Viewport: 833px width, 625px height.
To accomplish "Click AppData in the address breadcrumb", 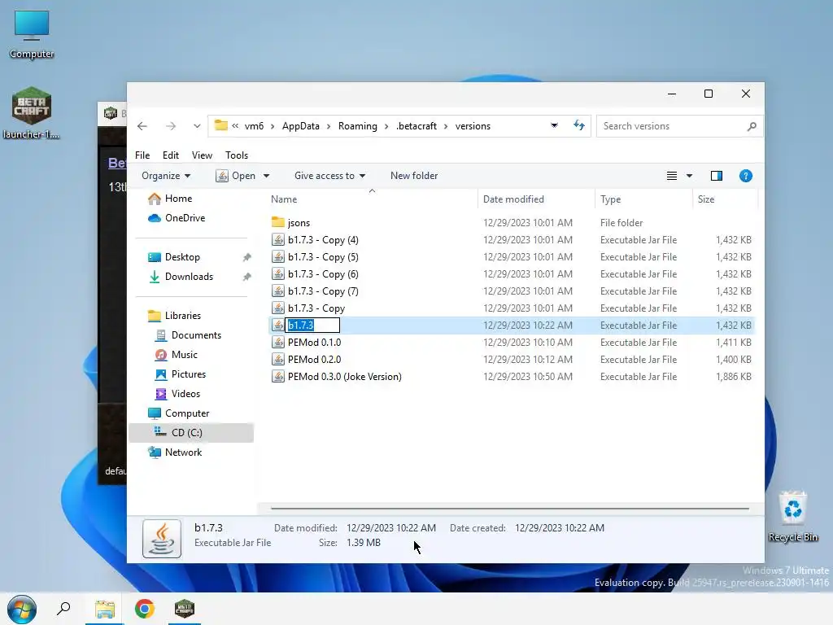I will [x=301, y=126].
